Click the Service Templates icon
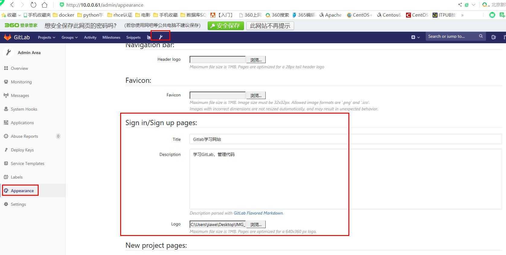The height and width of the screenshot is (255, 506). [x=6, y=163]
